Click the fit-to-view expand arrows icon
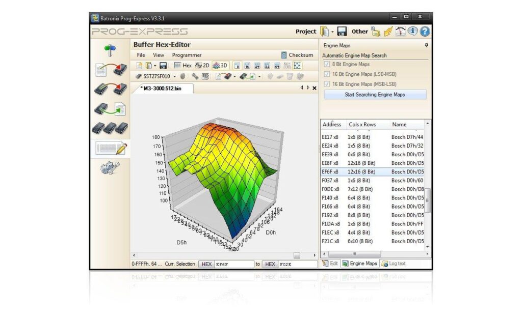 pyautogui.click(x=297, y=66)
